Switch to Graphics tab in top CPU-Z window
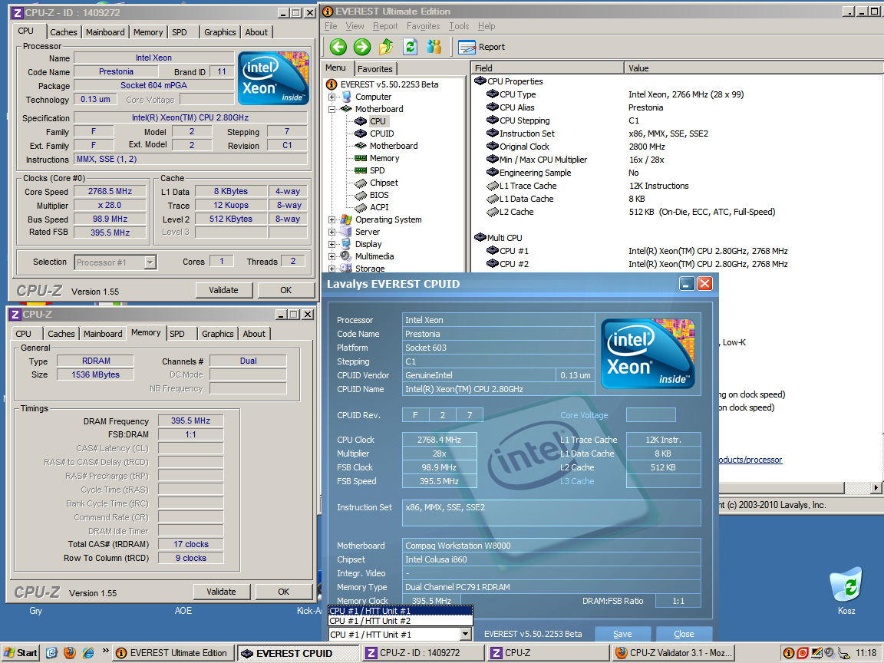Image resolution: width=884 pixels, height=663 pixels. coord(220,32)
